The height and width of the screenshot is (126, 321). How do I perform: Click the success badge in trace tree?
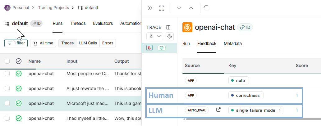pos(162,48)
